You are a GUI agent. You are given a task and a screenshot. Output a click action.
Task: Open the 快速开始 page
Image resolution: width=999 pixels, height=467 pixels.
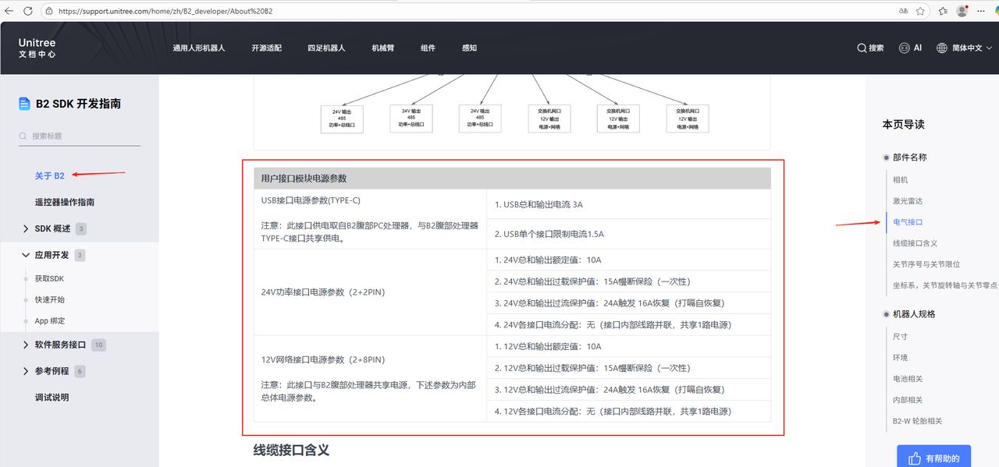[49, 299]
